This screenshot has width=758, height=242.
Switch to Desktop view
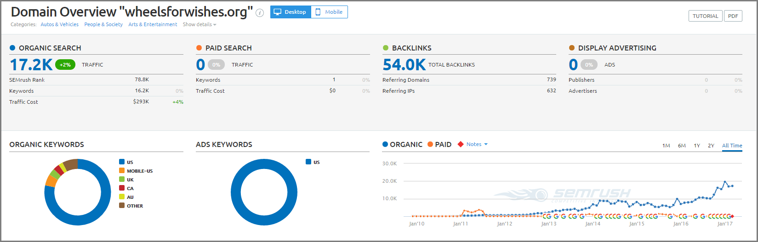(291, 12)
